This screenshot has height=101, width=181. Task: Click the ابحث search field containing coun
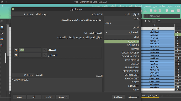(x=122, y=23)
